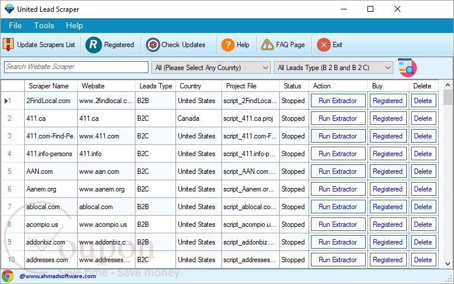Click the Canada country cell
The image size is (454, 284).
coord(198,118)
